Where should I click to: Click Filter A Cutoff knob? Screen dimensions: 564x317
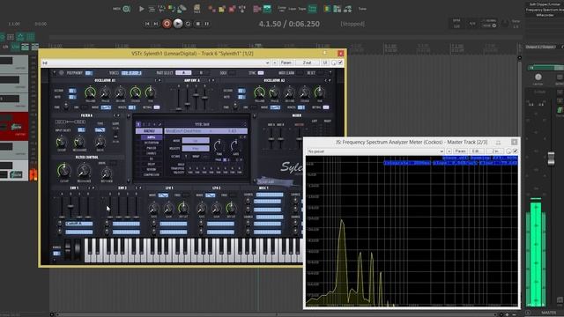(x=62, y=143)
